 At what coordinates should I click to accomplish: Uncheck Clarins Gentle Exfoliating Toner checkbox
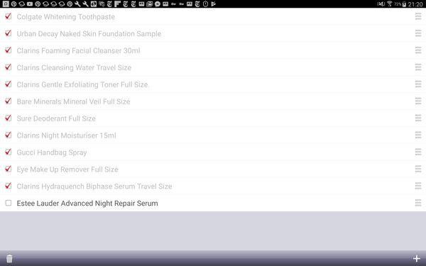click(9, 84)
